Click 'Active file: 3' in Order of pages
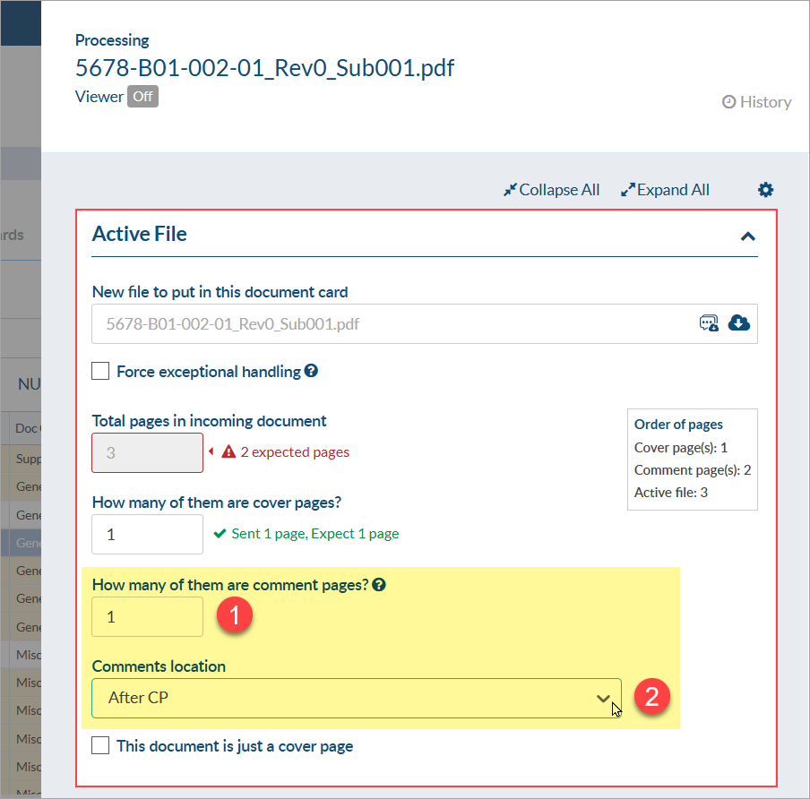Viewport: 810px width, 799px height. (670, 492)
